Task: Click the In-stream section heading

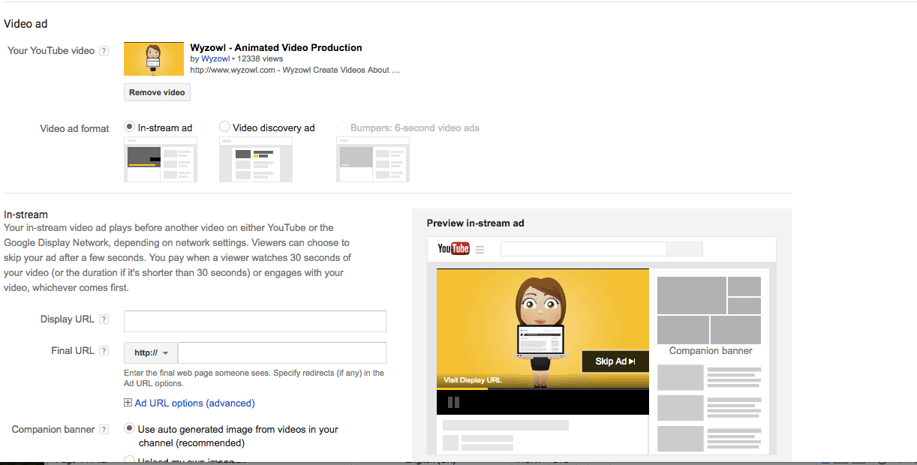Action: pos(26,214)
